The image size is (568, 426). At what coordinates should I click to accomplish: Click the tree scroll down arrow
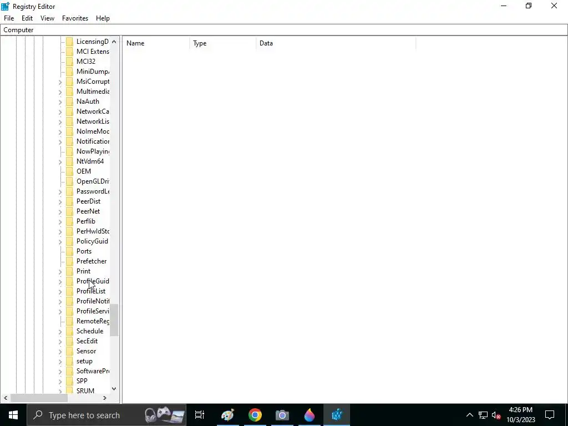[114, 389]
